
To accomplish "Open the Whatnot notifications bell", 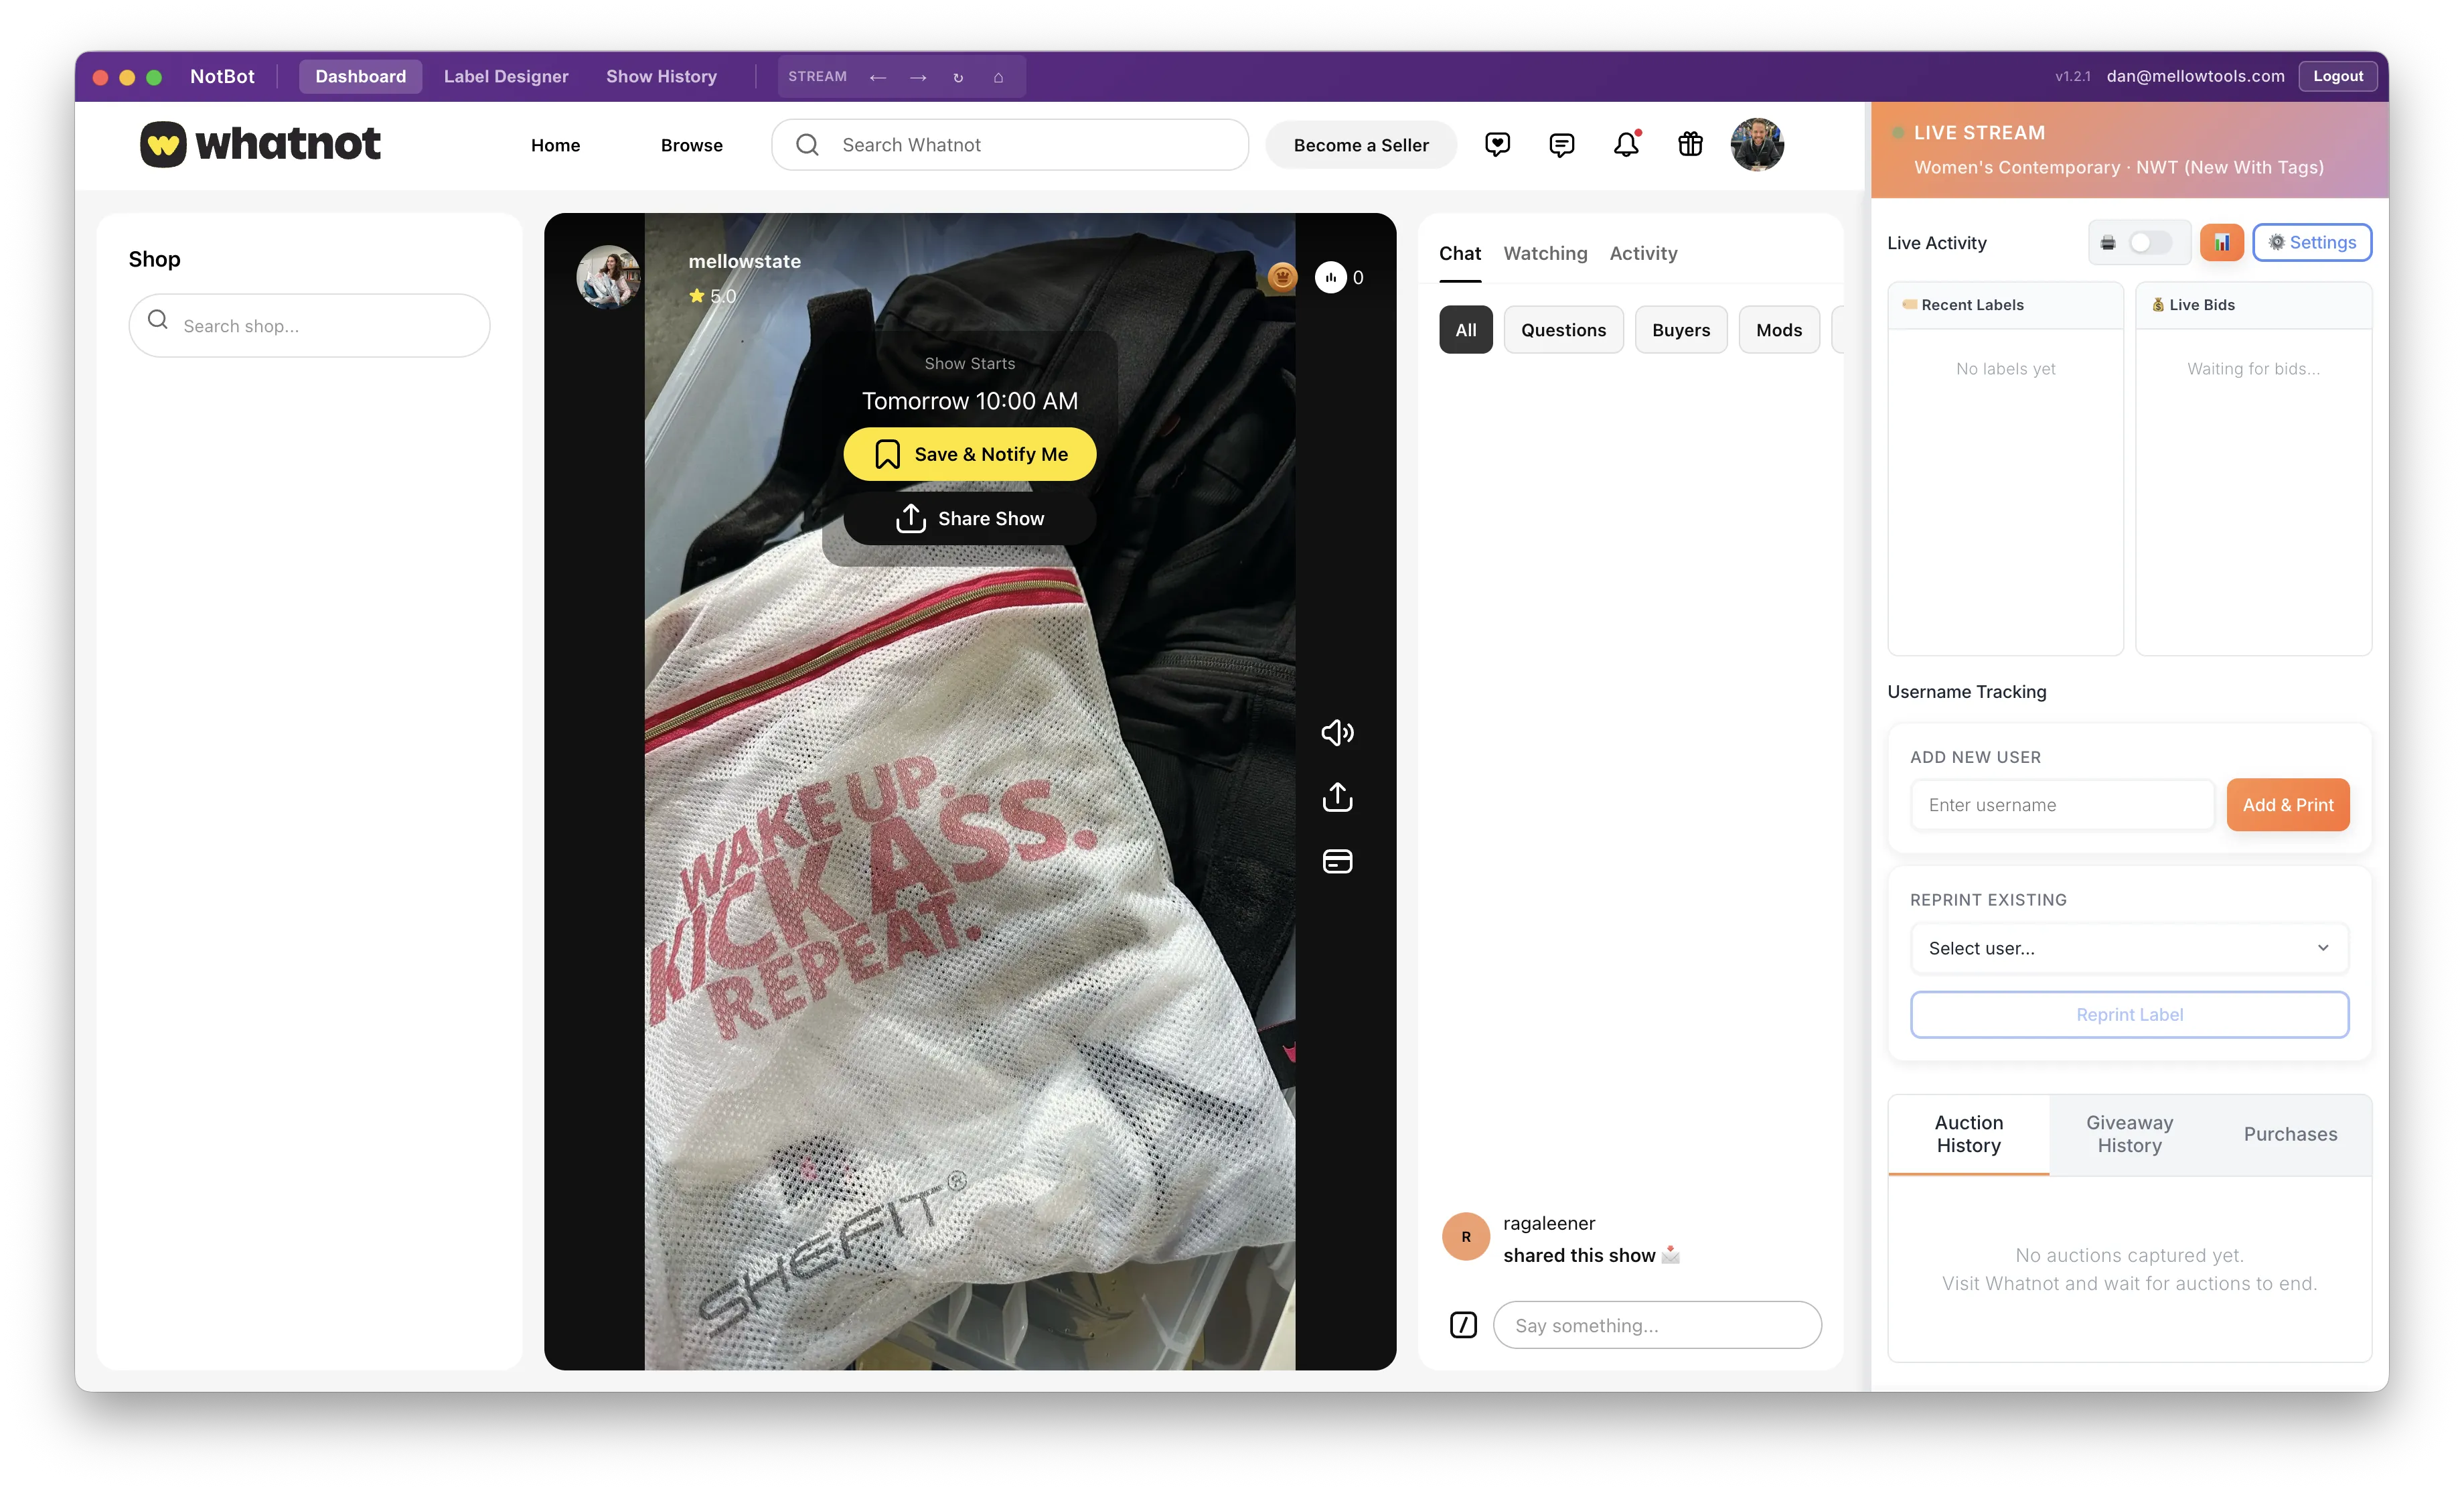I will (1626, 145).
